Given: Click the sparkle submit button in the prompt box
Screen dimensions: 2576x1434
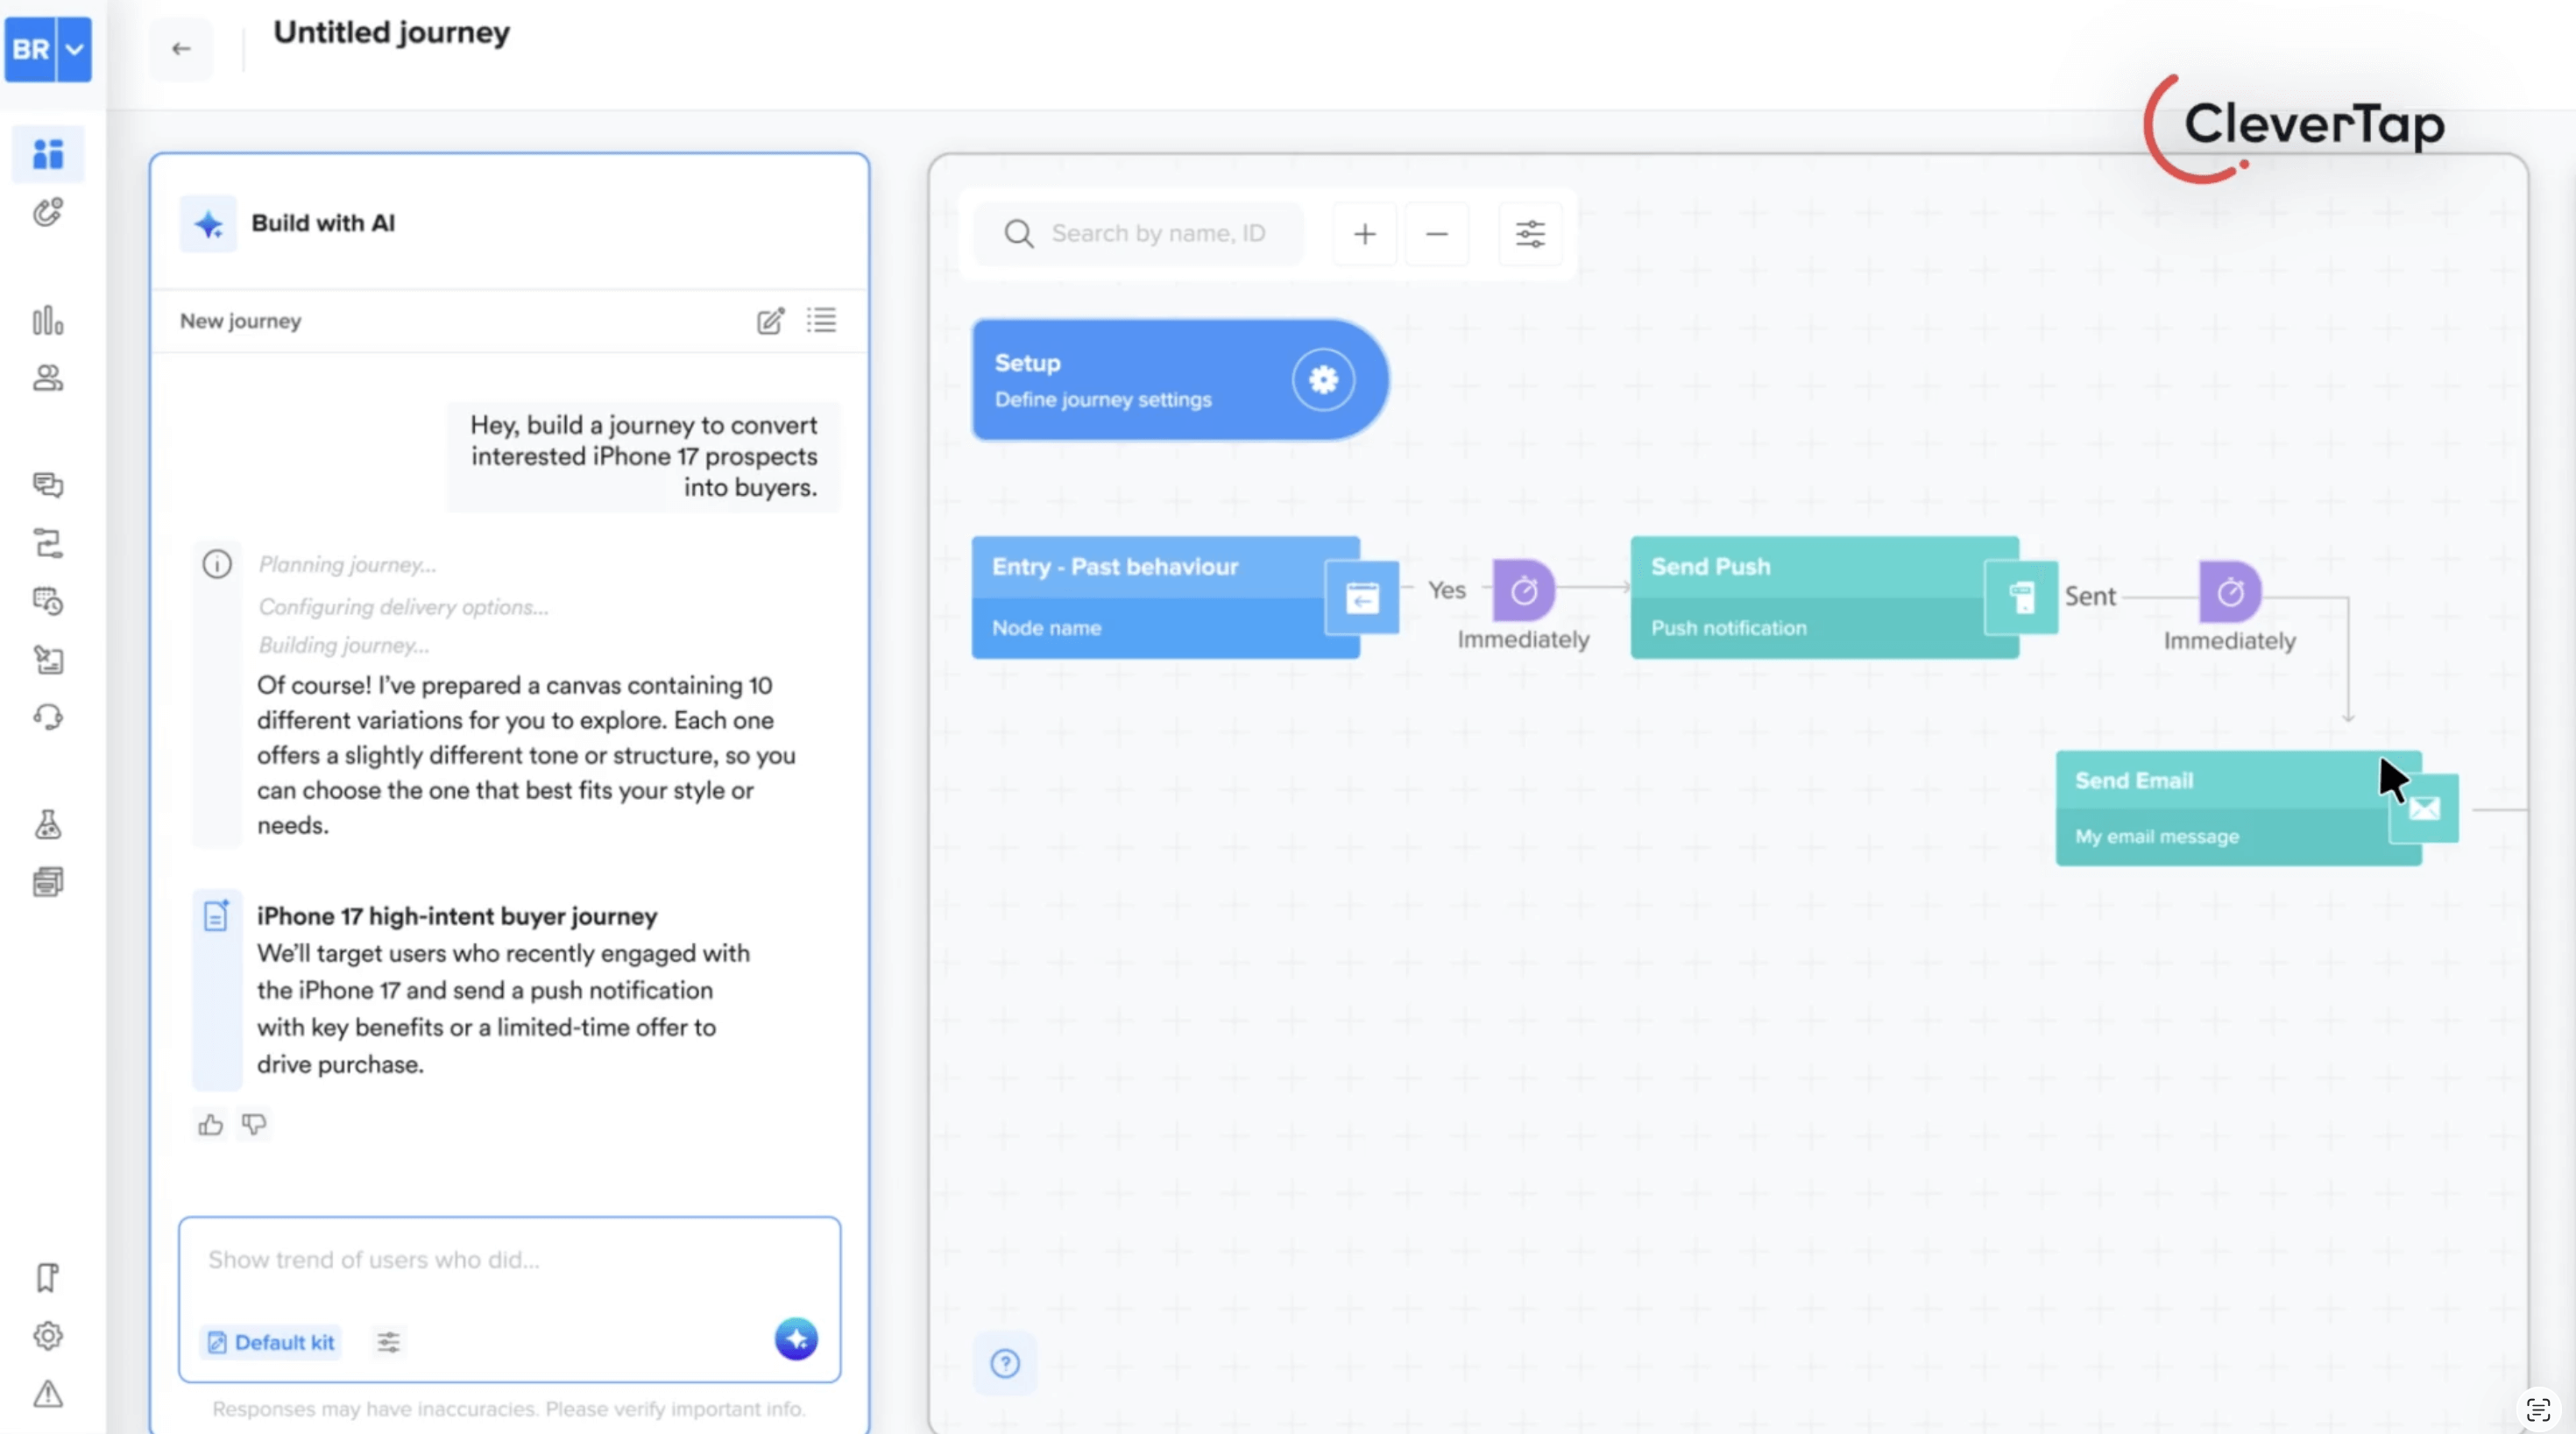Looking at the screenshot, I should (796, 1339).
